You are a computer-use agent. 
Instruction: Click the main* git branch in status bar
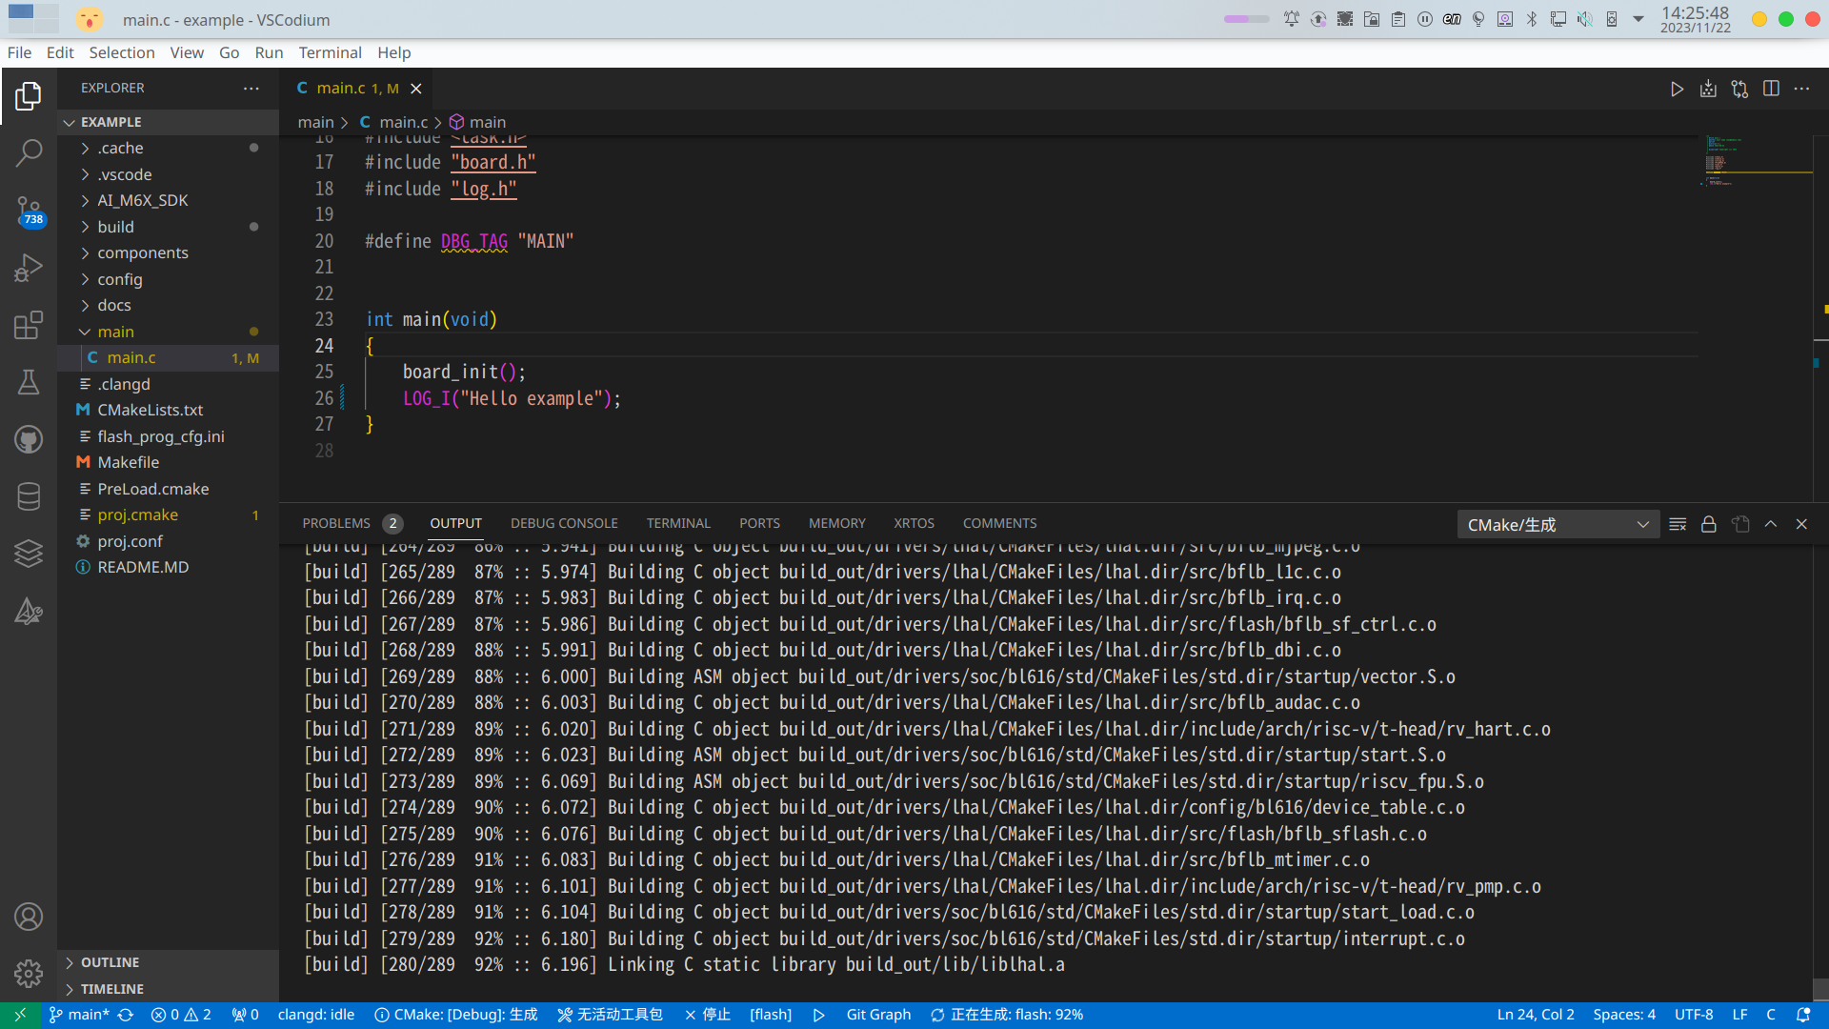(x=79, y=1015)
